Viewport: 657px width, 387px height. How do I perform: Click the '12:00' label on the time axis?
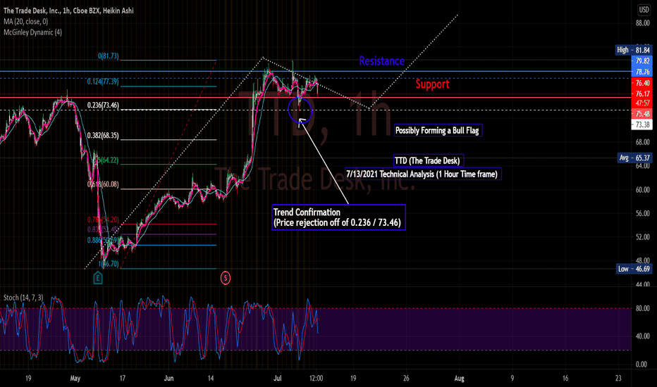(x=316, y=379)
